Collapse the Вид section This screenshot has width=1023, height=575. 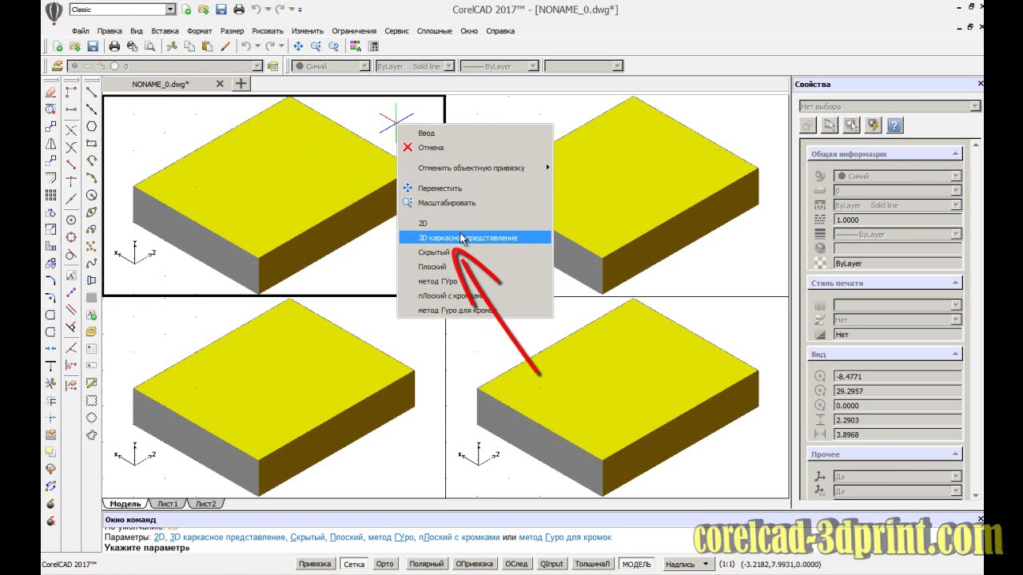(955, 354)
